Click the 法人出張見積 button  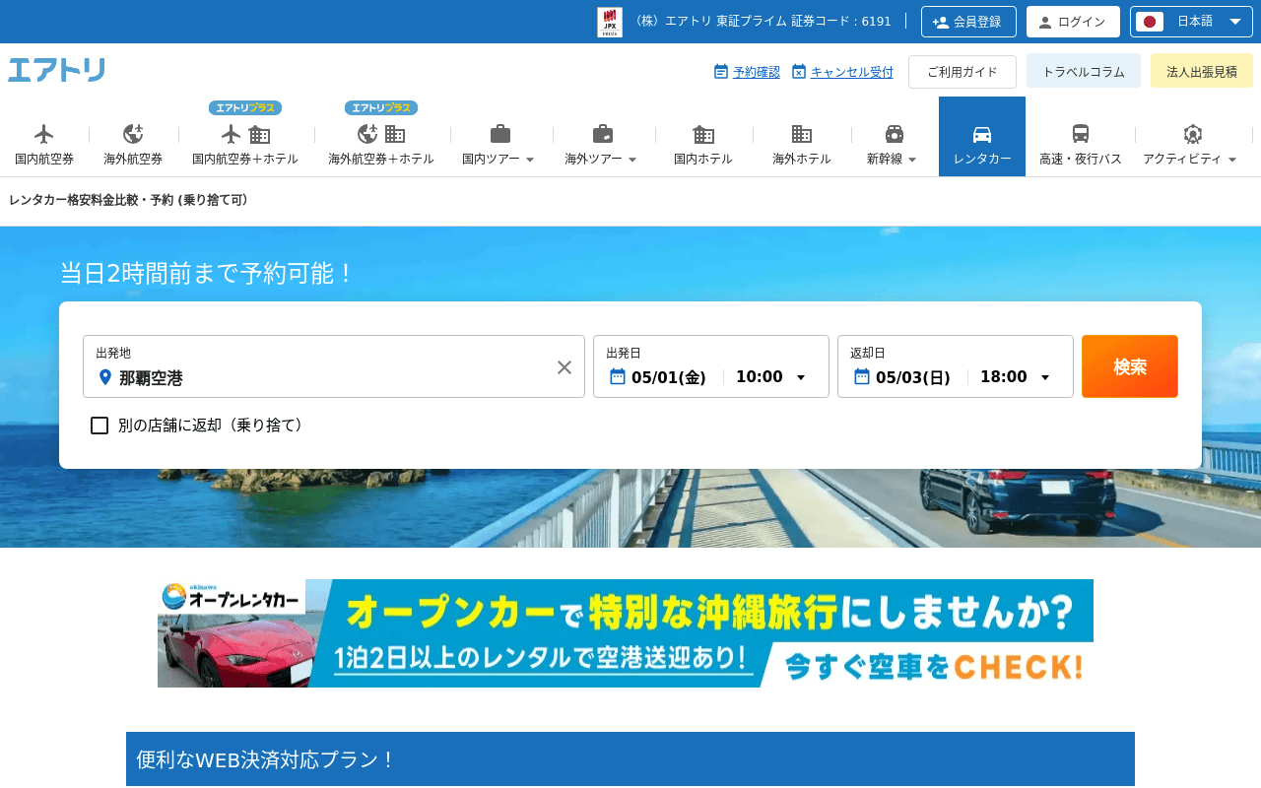tap(1202, 71)
